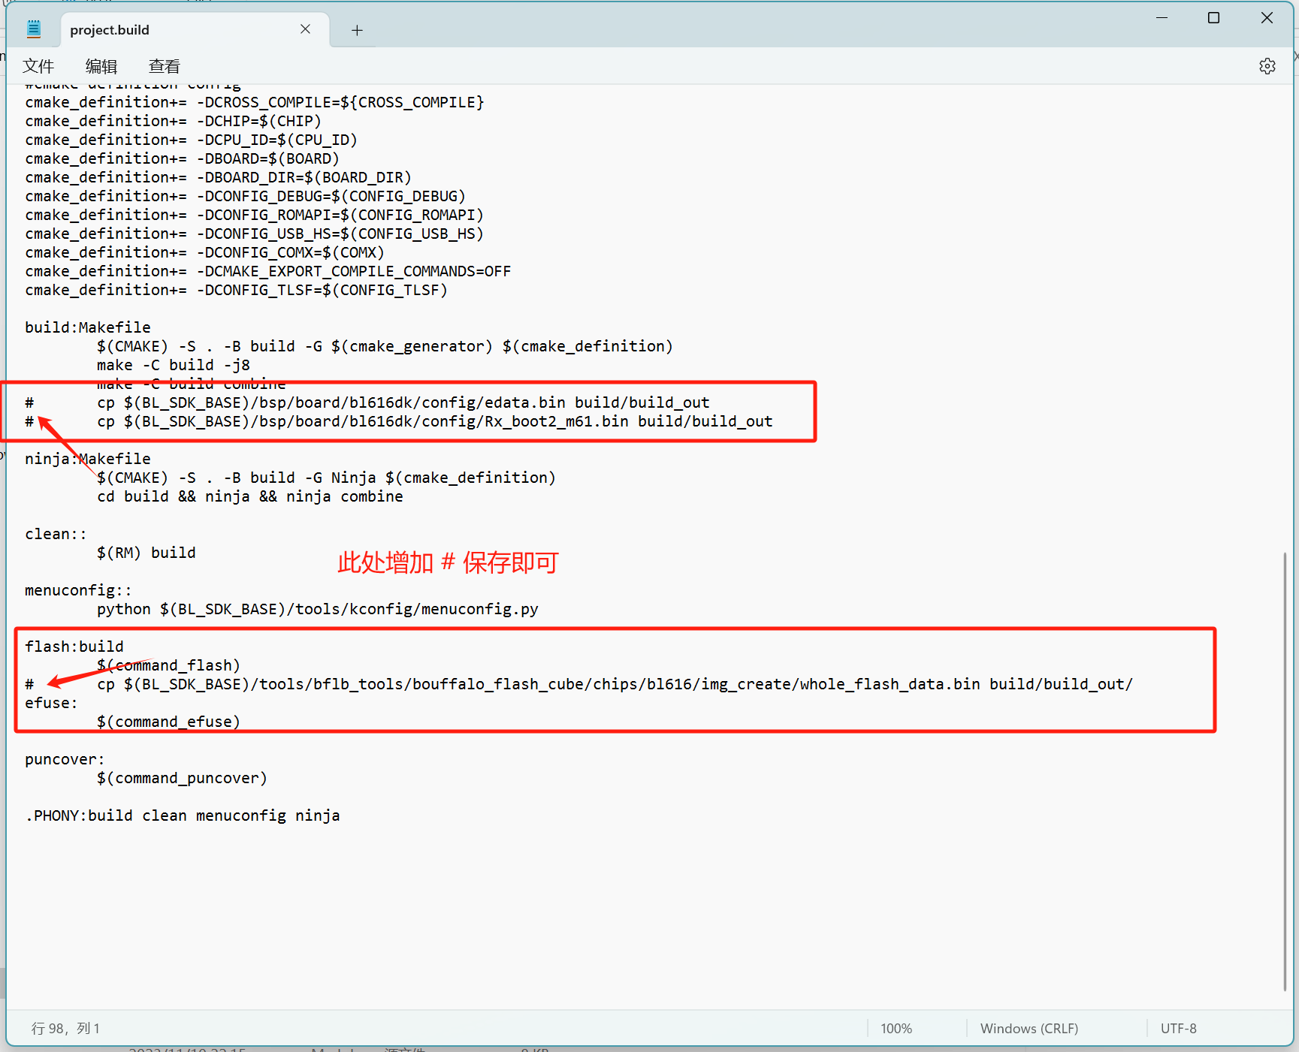Click Windows (CRLF) line ending indicator
This screenshot has width=1299, height=1052.
coord(1029,1028)
